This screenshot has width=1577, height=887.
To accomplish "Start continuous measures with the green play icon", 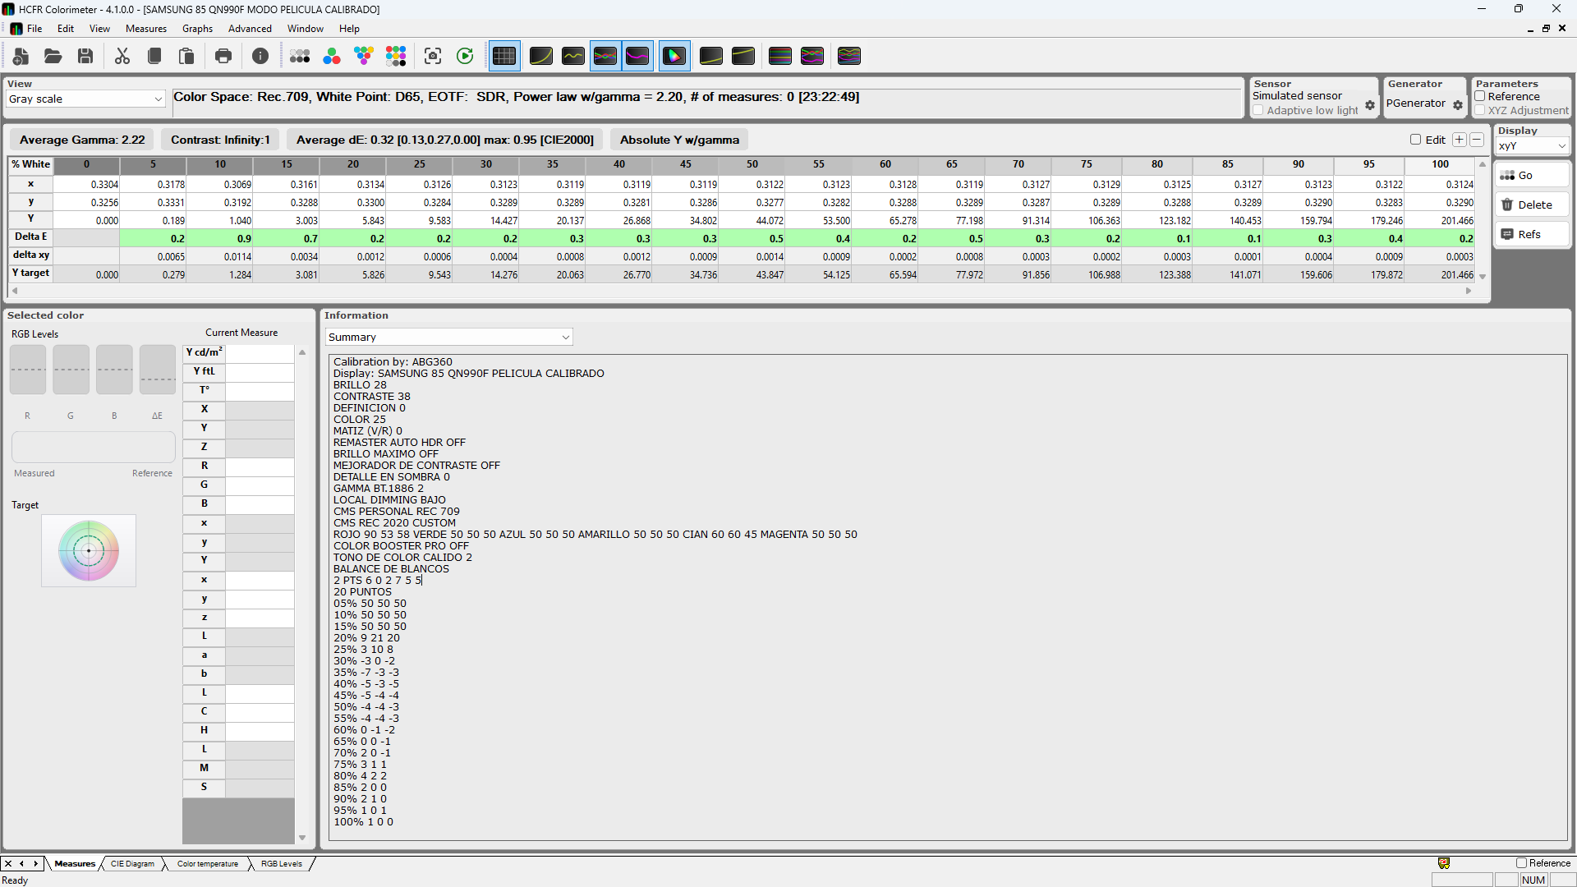I will (x=465, y=56).
